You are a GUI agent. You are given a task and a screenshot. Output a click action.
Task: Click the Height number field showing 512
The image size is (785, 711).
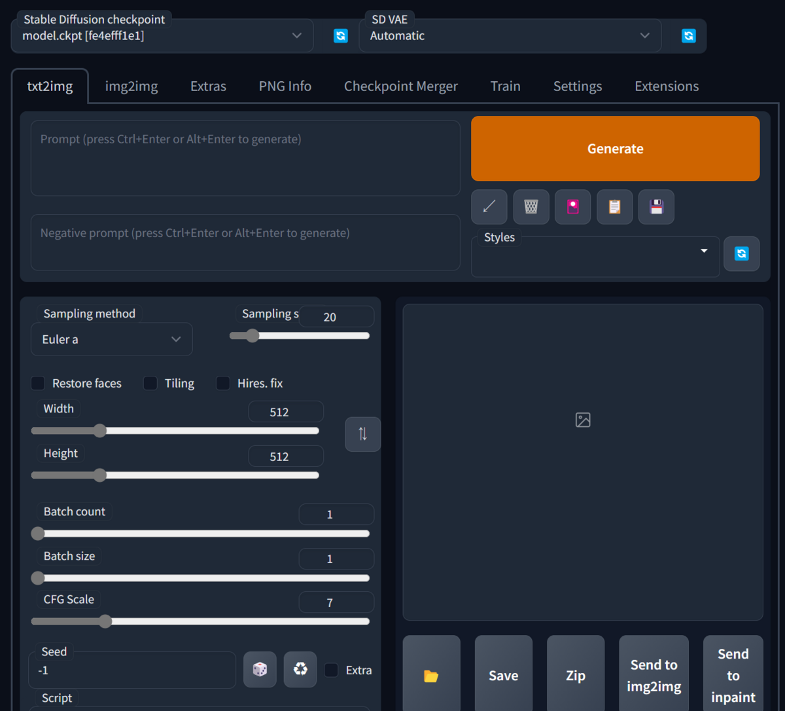click(x=286, y=456)
